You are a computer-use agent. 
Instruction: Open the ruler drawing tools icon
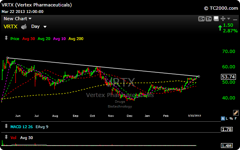point(236,113)
